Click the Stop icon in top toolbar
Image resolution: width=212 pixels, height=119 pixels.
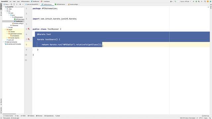[202, 1]
